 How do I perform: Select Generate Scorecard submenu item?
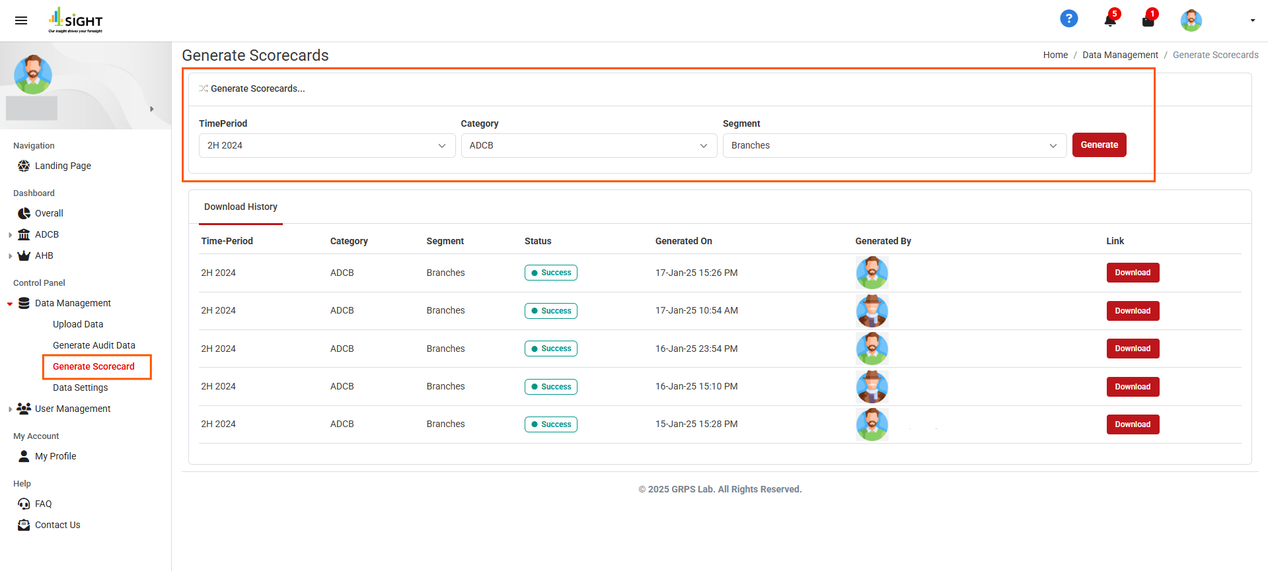pyautogui.click(x=94, y=366)
